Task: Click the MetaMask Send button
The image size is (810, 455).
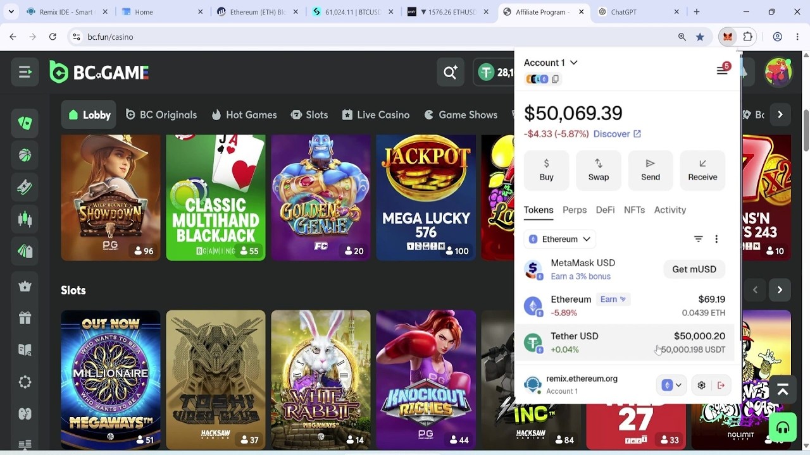Action: [651, 171]
